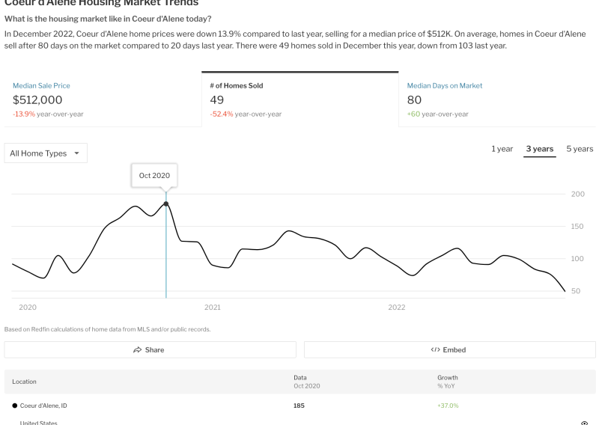The width and height of the screenshot is (599, 425).
Task: Click the 2021 label on chart axis
Action: 213,307
